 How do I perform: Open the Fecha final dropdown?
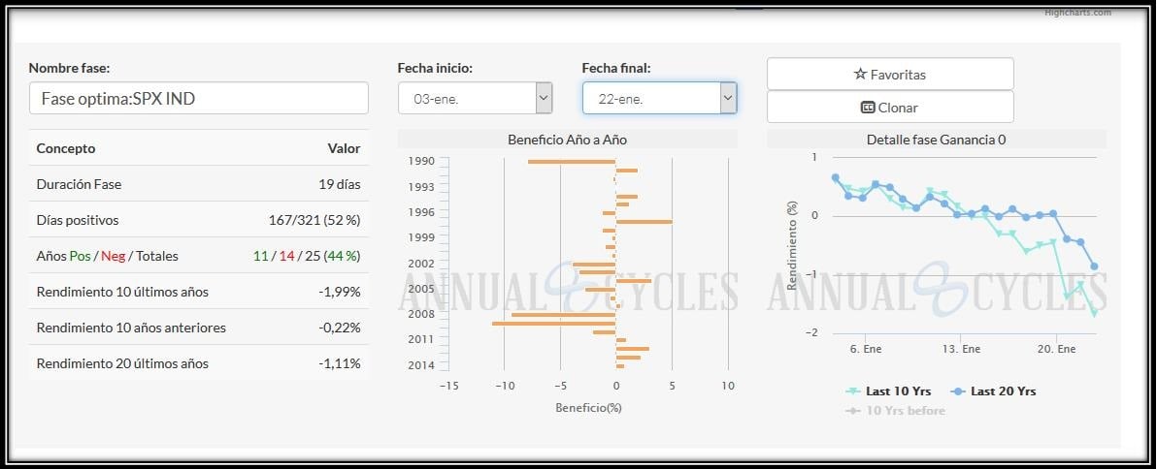pos(728,98)
